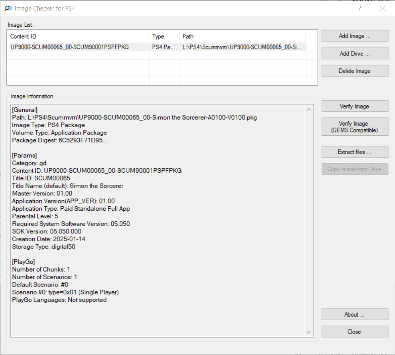The width and height of the screenshot is (395, 355).
Task: Click the 'Default Scenario: #0' line
Action: point(40,284)
